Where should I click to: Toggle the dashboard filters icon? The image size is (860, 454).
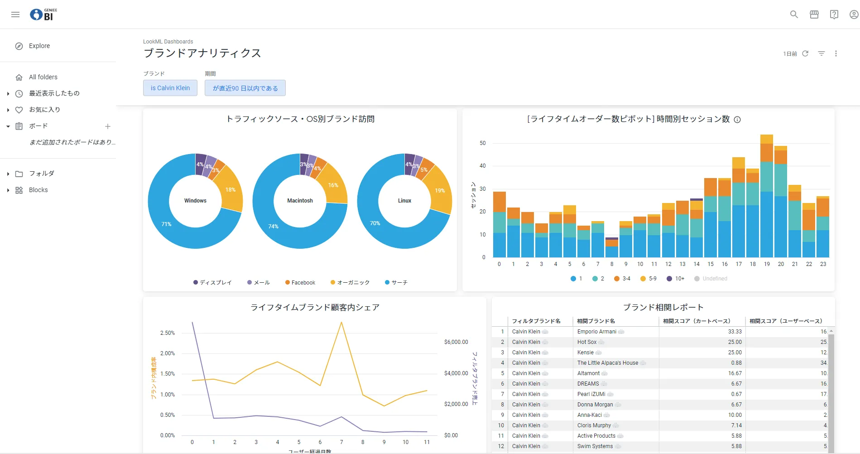[x=821, y=53]
